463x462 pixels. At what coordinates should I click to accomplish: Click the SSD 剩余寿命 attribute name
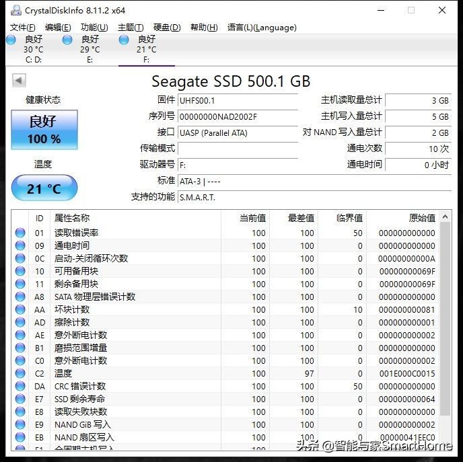tap(79, 399)
